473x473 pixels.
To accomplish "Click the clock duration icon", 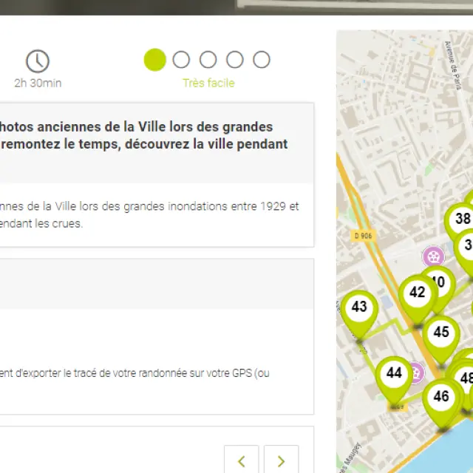I will 38,61.
